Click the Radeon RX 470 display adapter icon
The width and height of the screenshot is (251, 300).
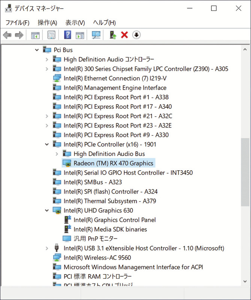[67, 163]
